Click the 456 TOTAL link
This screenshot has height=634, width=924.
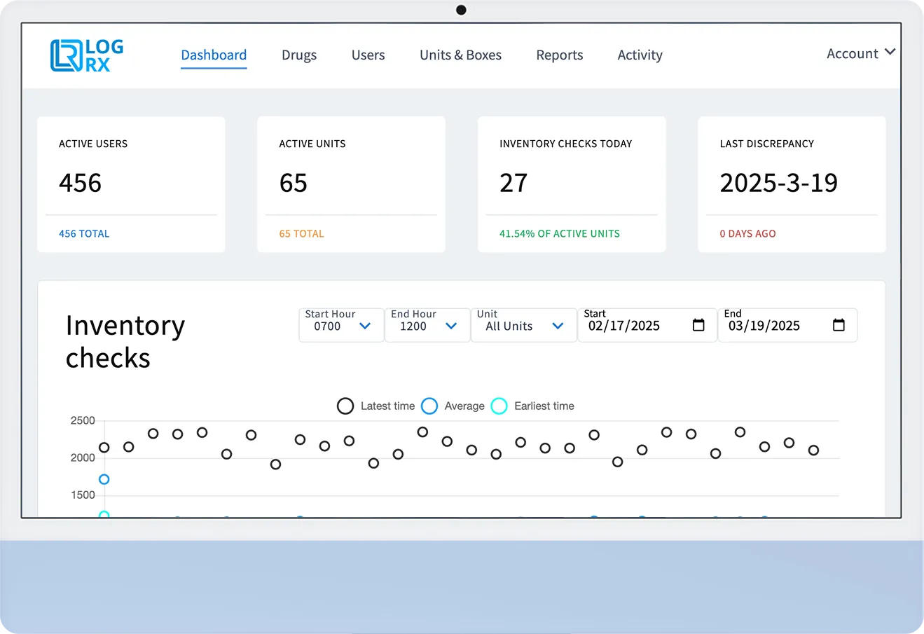pyautogui.click(x=84, y=234)
